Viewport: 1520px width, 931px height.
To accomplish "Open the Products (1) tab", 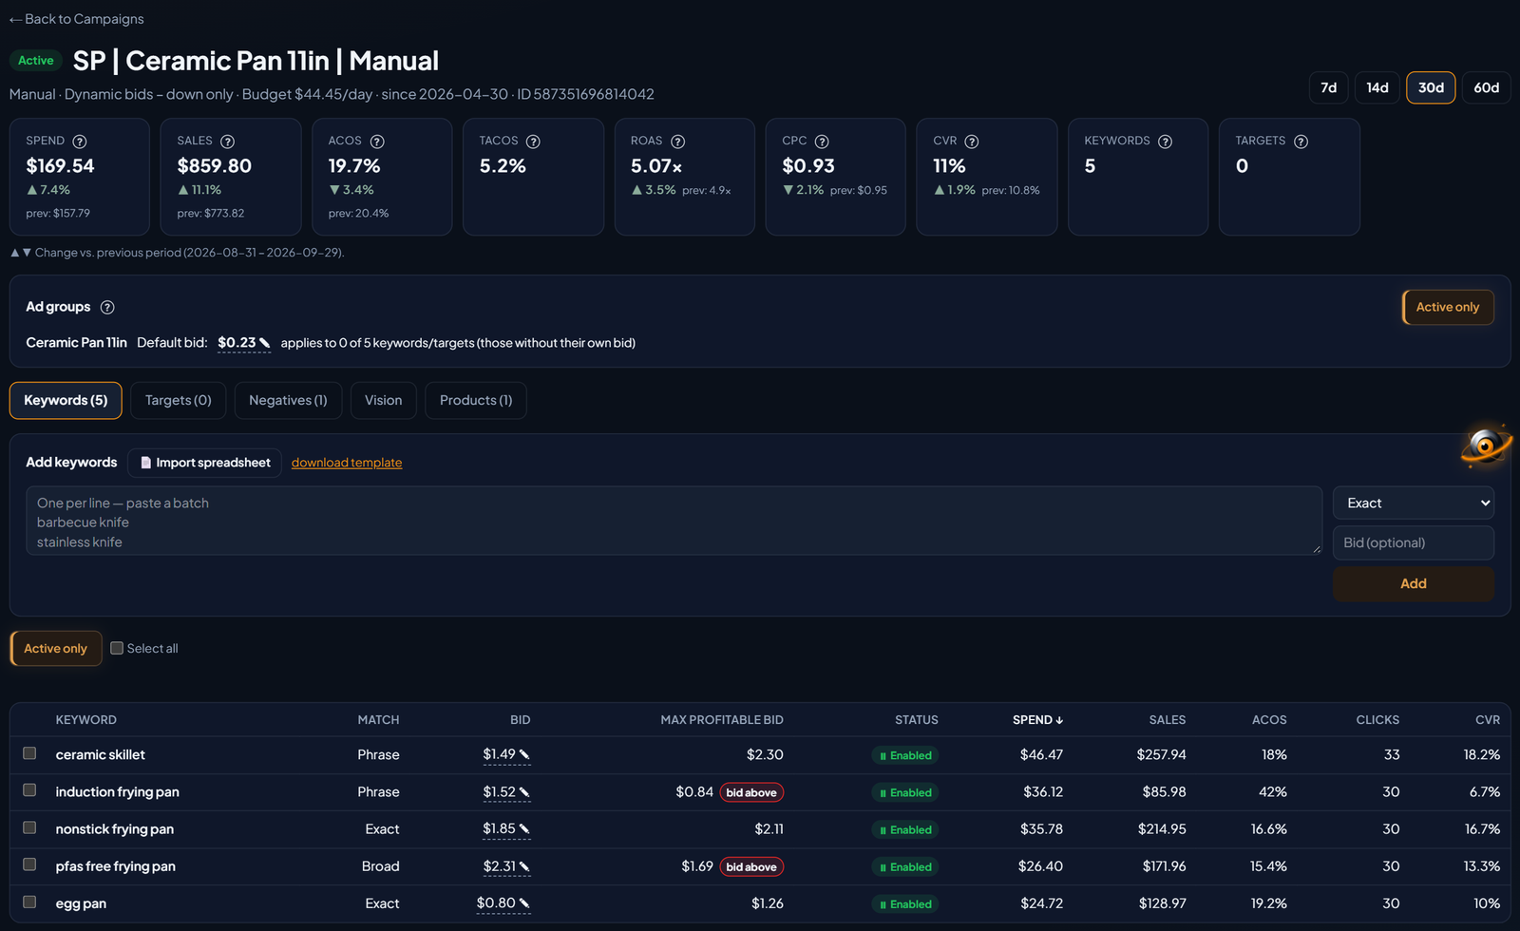I will 476,400.
